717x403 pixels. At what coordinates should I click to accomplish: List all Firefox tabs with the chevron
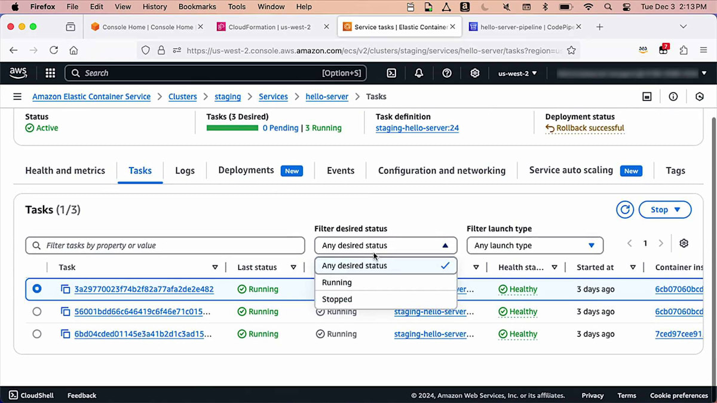pyautogui.click(x=683, y=27)
